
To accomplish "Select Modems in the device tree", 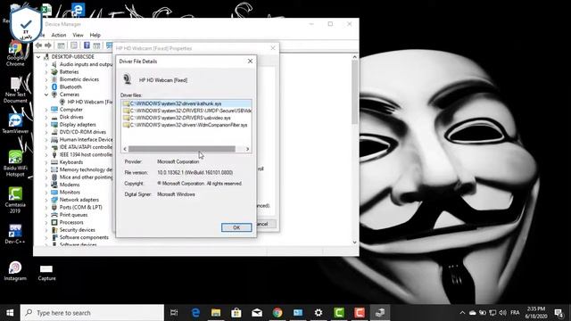I will (x=70, y=185).
